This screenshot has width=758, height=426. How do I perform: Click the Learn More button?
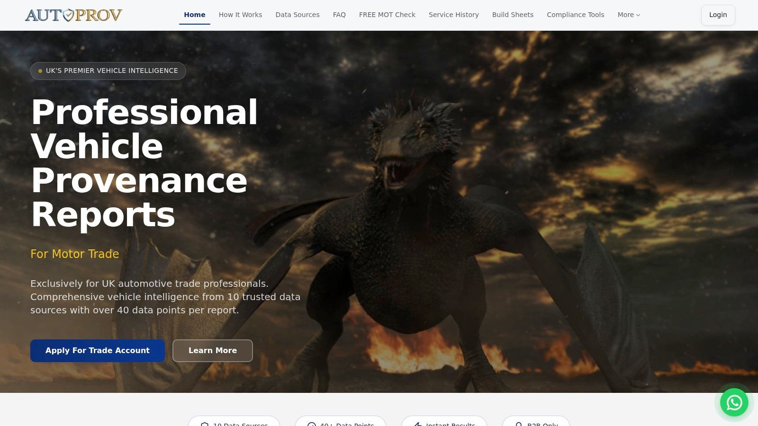pos(213,351)
